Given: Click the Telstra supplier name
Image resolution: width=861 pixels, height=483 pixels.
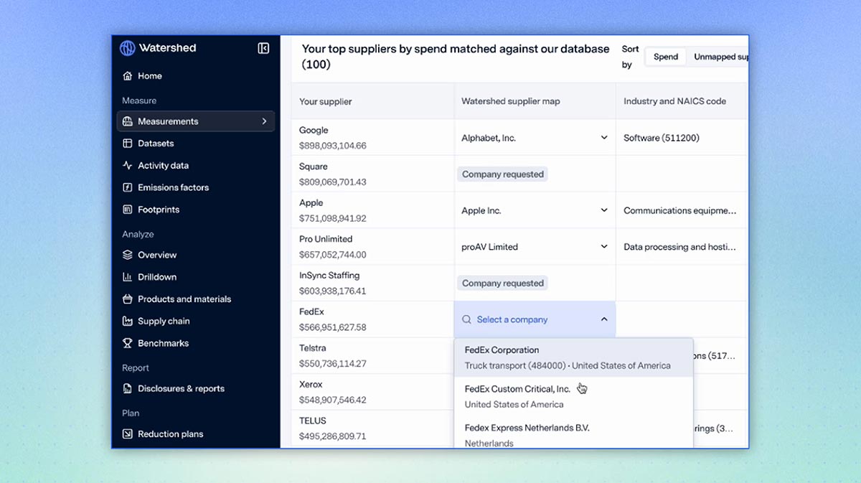Looking at the screenshot, I should pos(313,348).
